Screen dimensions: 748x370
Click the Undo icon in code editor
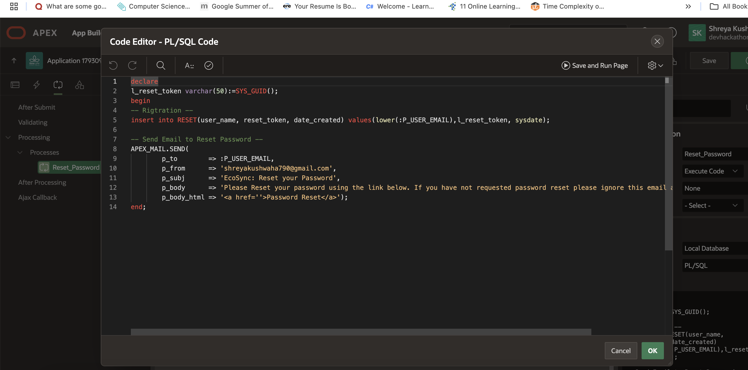pyautogui.click(x=113, y=65)
